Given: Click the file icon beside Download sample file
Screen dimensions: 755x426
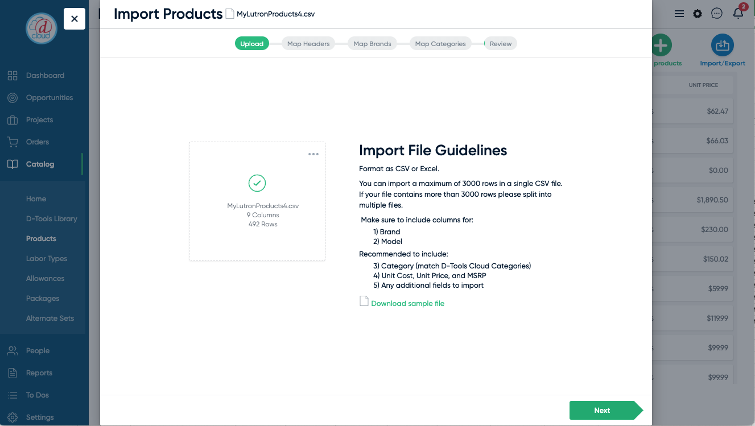Looking at the screenshot, I should (x=364, y=301).
